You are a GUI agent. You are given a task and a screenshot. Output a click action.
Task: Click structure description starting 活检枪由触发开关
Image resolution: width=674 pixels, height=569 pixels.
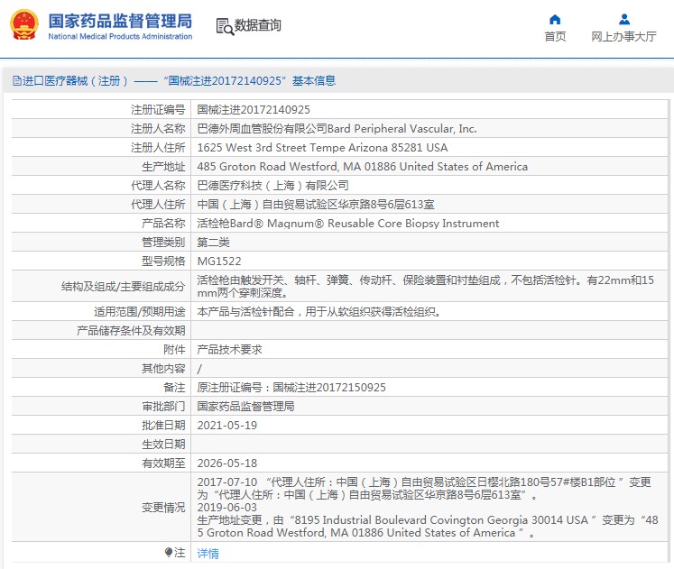tap(426, 287)
